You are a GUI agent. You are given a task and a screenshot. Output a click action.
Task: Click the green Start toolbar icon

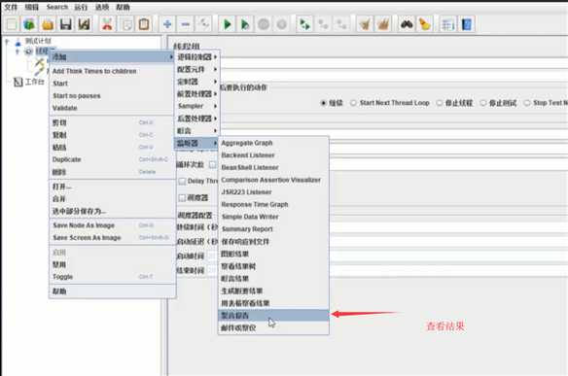[x=228, y=24]
